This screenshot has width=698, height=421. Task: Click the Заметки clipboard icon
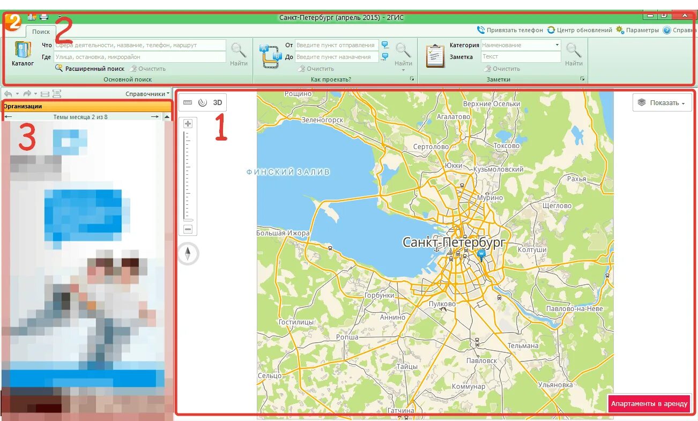pyautogui.click(x=435, y=56)
